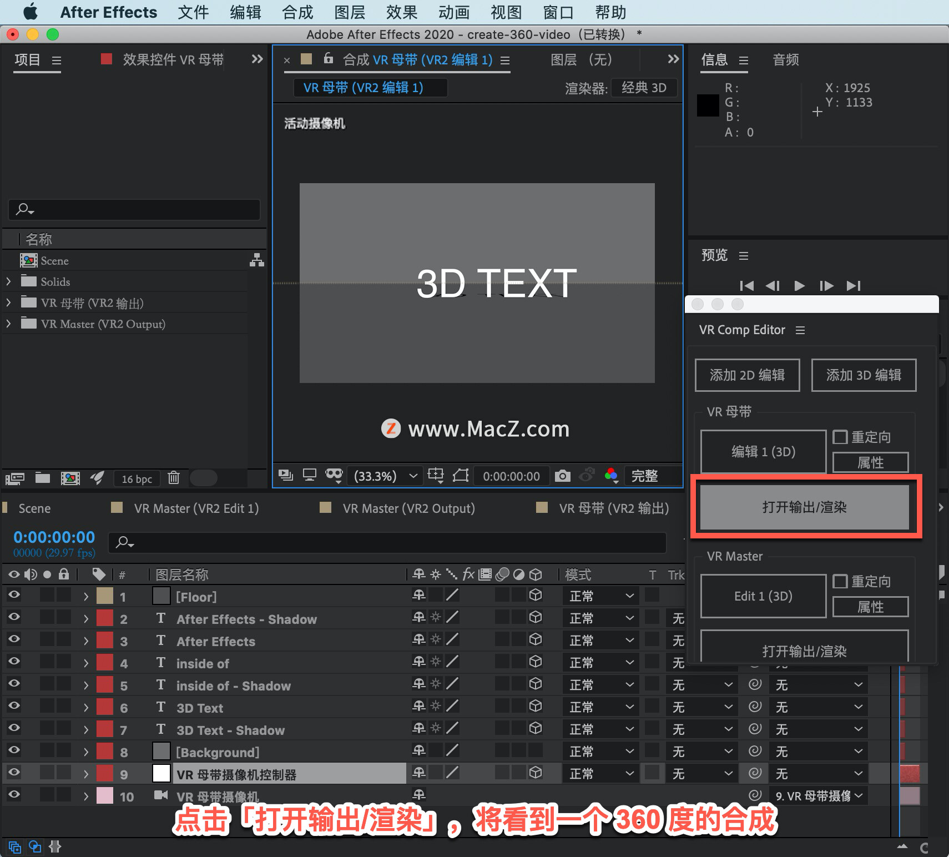Toggle visibility of VR 母带摄像机控制器 layer
The image size is (949, 857).
(14, 773)
